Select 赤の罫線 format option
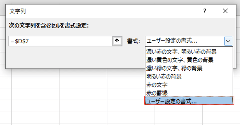 (x=189, y=93)
